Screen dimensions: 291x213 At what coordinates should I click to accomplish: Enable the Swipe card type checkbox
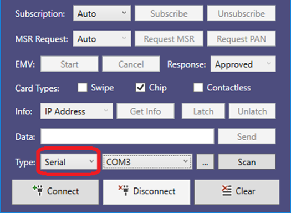(83, 88)
